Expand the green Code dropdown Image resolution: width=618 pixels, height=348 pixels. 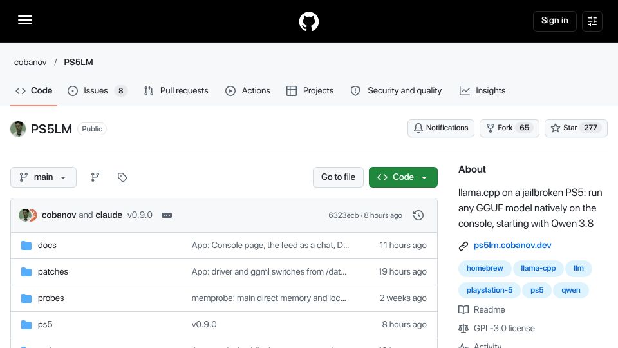click(x=403, y=177)
